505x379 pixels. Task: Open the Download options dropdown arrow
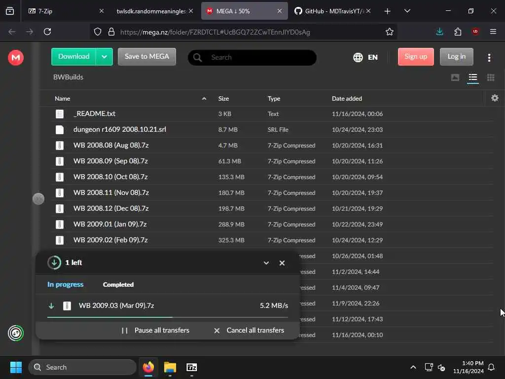coord(105,57)
